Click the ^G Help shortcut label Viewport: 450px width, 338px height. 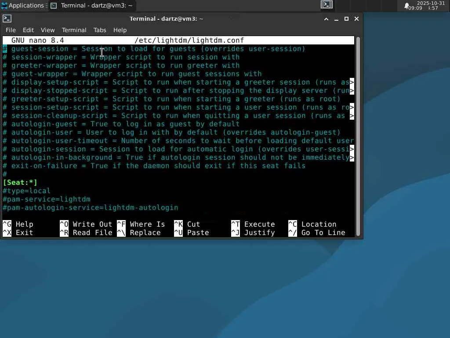[x=18, y=224]
